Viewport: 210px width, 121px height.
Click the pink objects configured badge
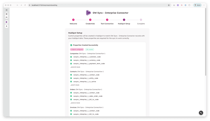[77, 50]
